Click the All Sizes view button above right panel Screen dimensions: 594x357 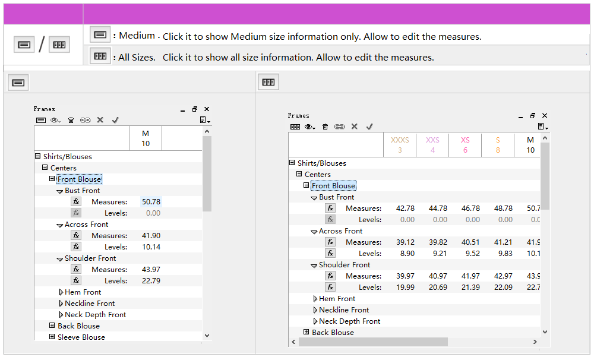(x=268, y=83)
